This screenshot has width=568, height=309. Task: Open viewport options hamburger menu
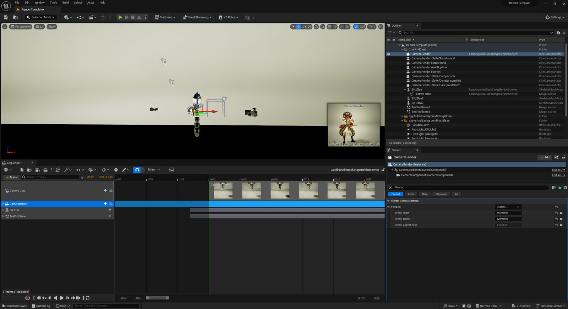[5, 27]
